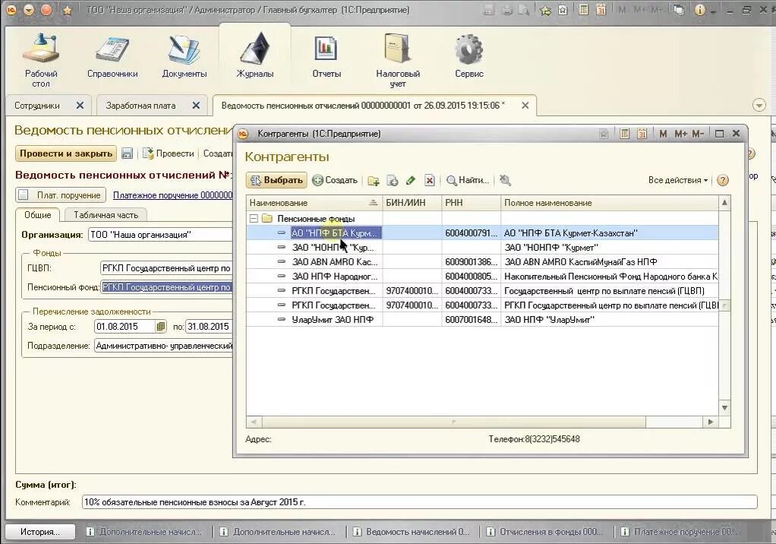
Task: Sort by Наименование column header
Action: [x=314, y=202]
